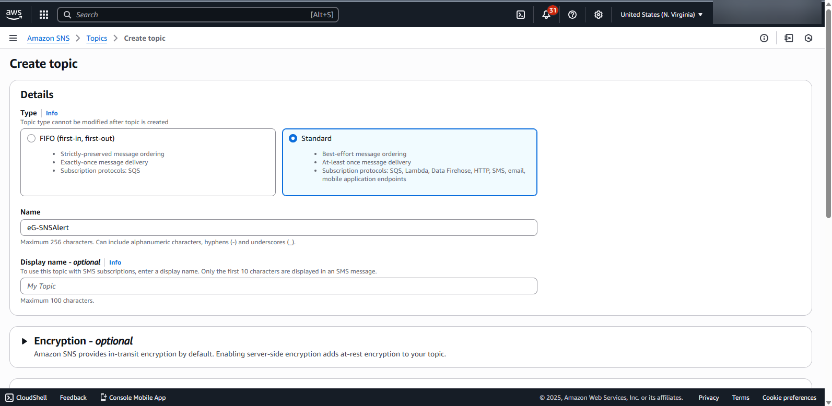Image resolution: width=832 pixels, height=406 pixels.
Task: Open the AWS services grid menu
Action: [x=44, y=15]
